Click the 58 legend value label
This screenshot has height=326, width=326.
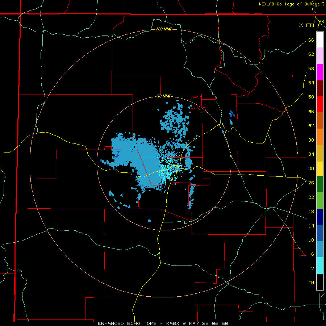pos(311,68)
